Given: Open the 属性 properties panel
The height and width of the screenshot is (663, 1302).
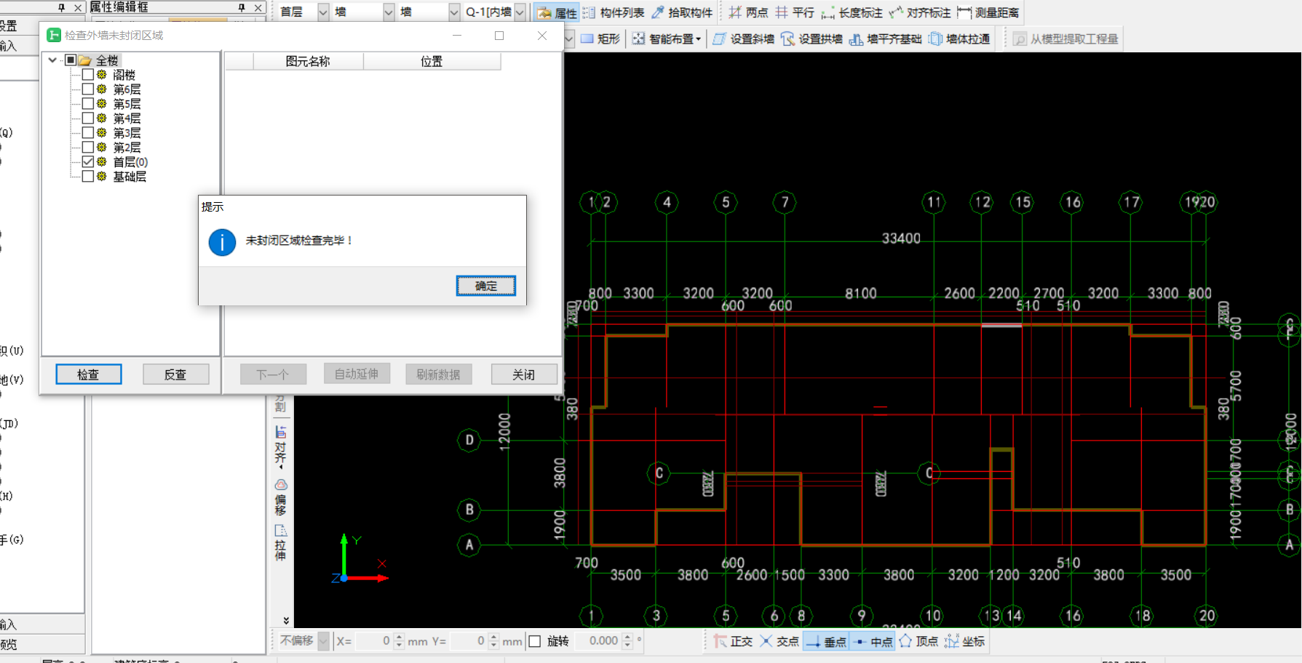Looking at the screenshot, I should 557,12.
